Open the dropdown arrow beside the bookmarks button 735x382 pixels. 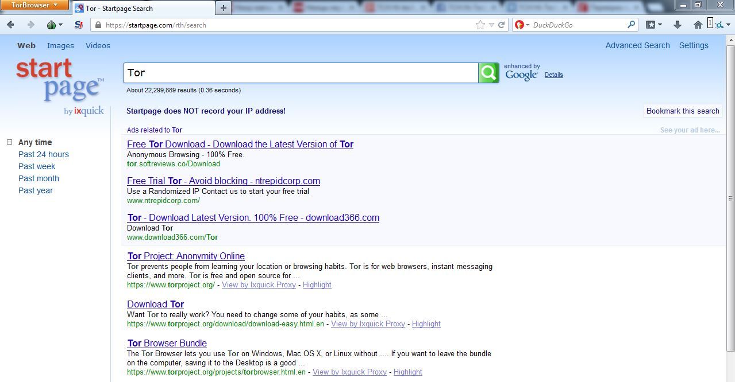660,25
